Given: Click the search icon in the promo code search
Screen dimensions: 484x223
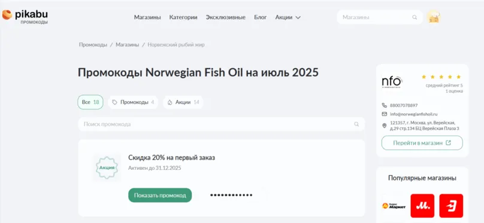Looking at the screenshot, I should point(356,124).
